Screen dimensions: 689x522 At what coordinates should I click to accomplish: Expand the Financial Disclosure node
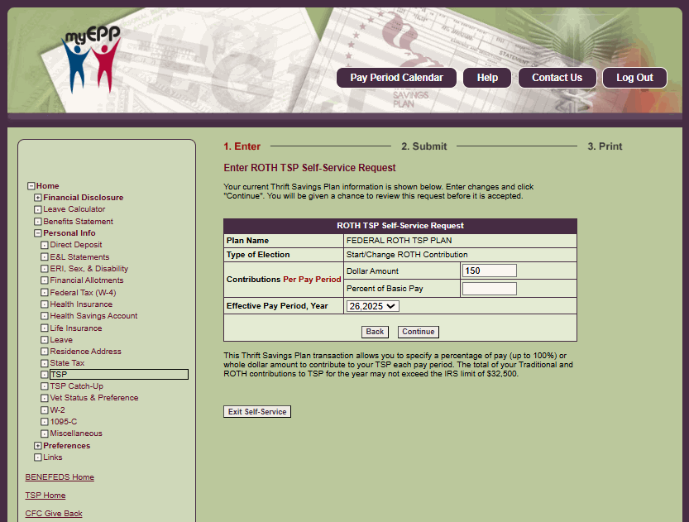(38, 198)
